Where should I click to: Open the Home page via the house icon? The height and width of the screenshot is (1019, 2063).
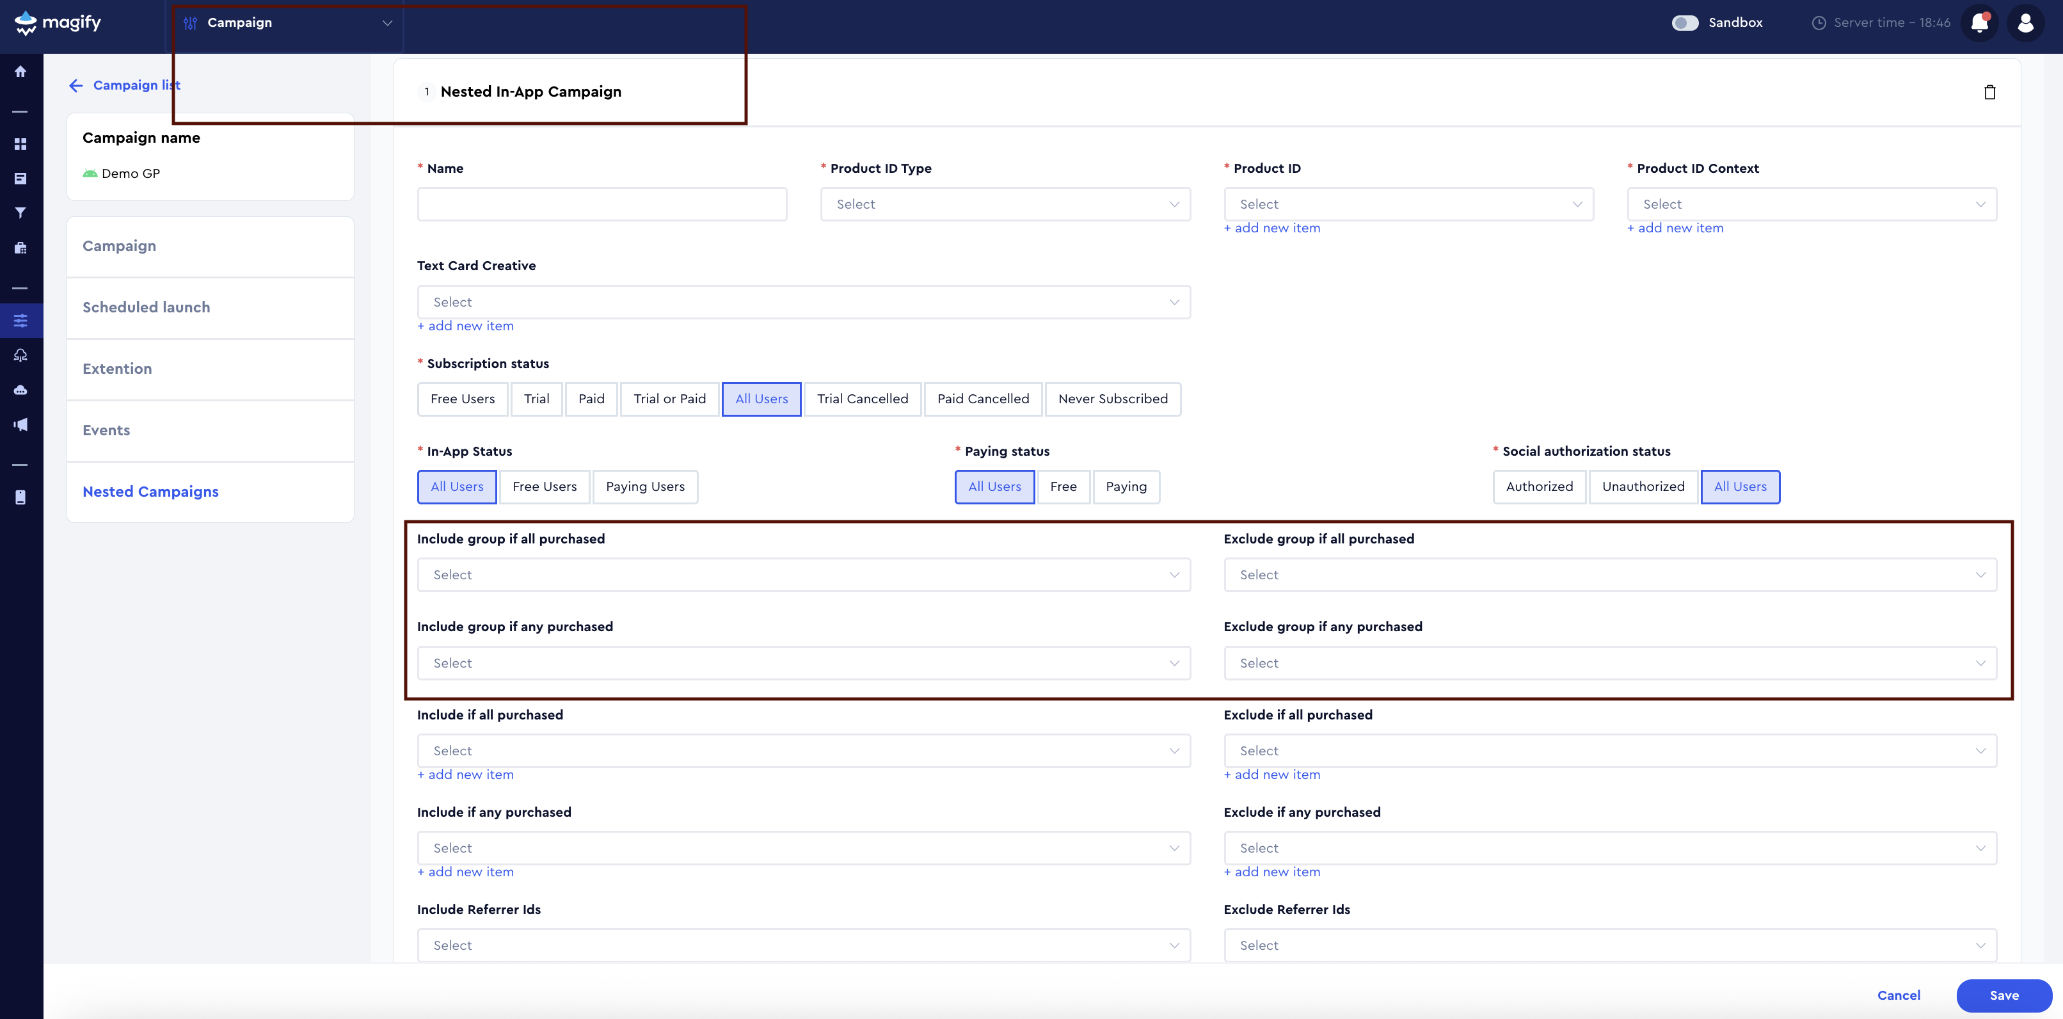20,71
